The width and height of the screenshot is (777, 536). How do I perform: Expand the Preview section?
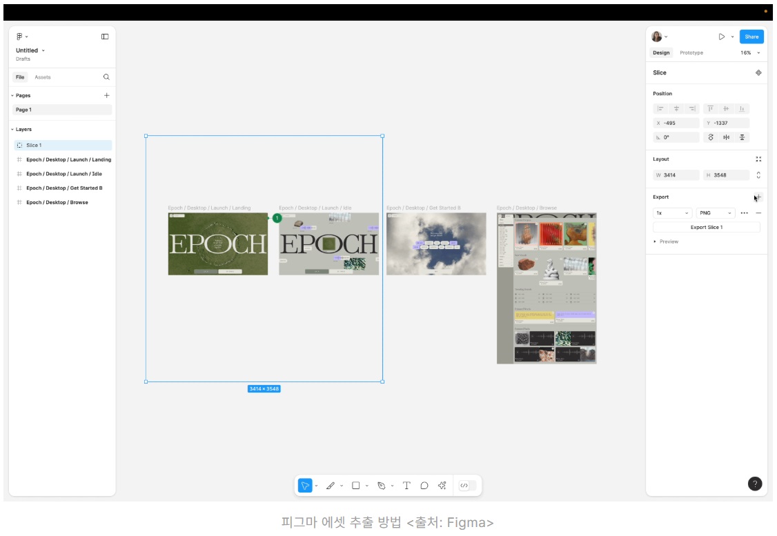pos(666,241)
